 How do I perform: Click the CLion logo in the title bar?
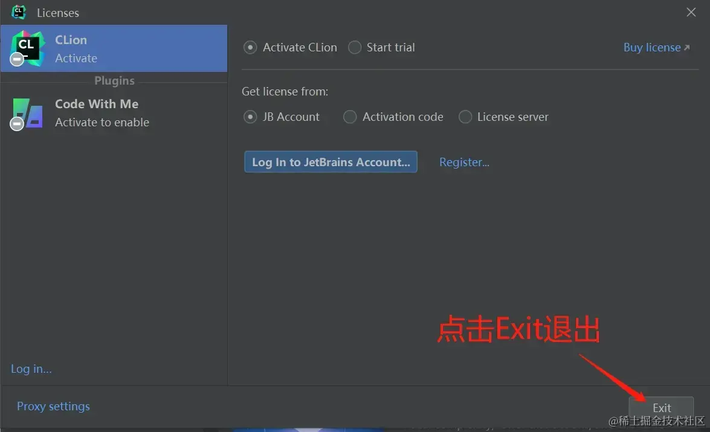(19, 12)
